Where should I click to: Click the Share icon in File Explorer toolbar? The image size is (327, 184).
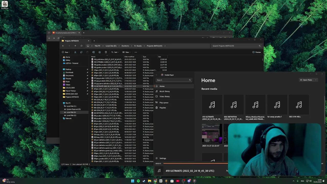(x=100, y=52)
